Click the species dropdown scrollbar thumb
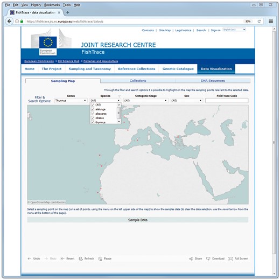The width and height of the screenshot is (280, 280). click(118, 113)
